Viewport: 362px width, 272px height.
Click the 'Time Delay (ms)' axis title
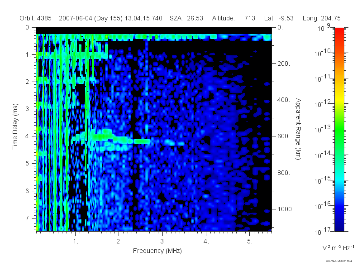pos(15,126)
